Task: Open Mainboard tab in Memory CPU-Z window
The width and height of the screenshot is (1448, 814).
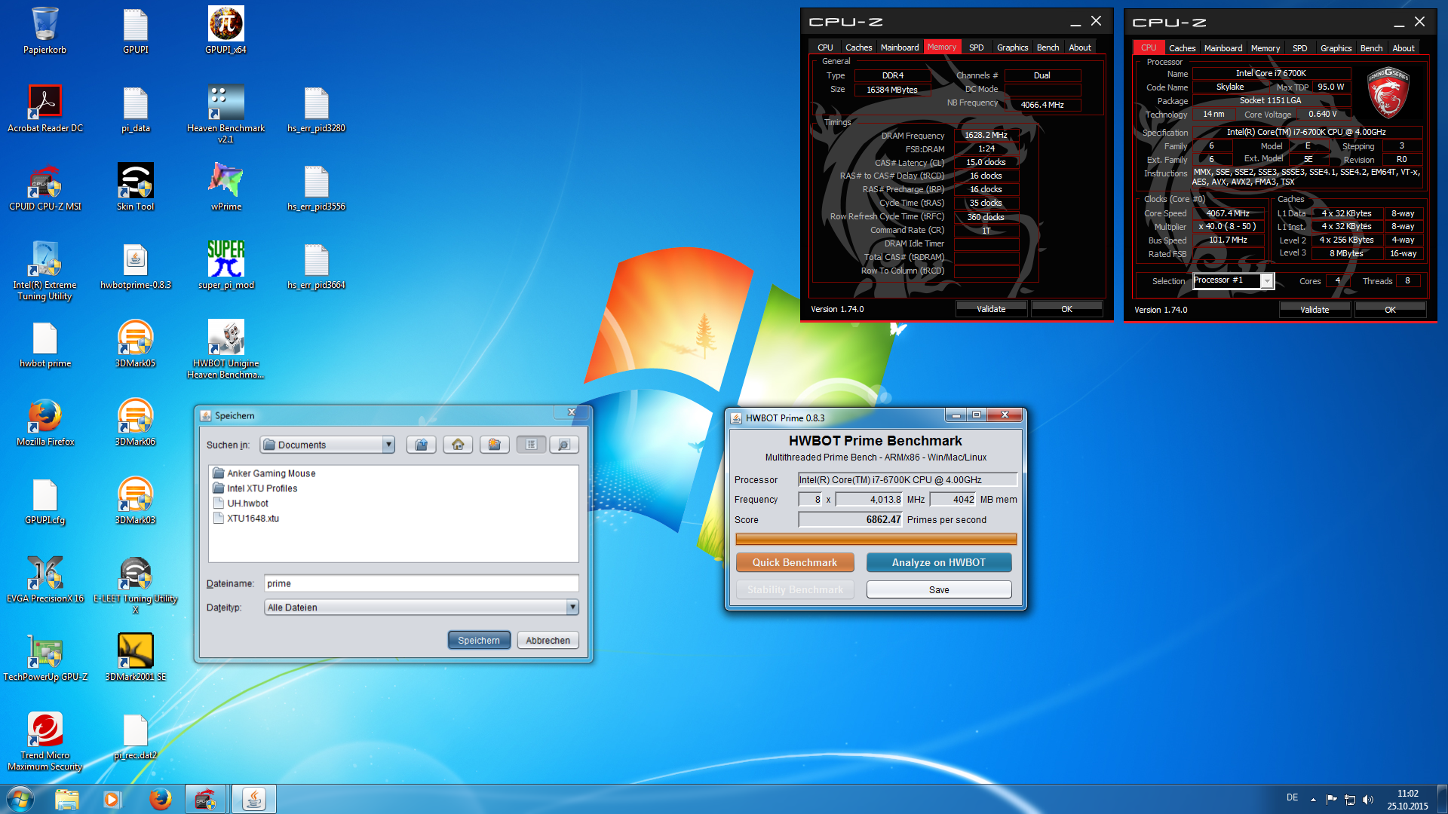Action: [900, 47]
